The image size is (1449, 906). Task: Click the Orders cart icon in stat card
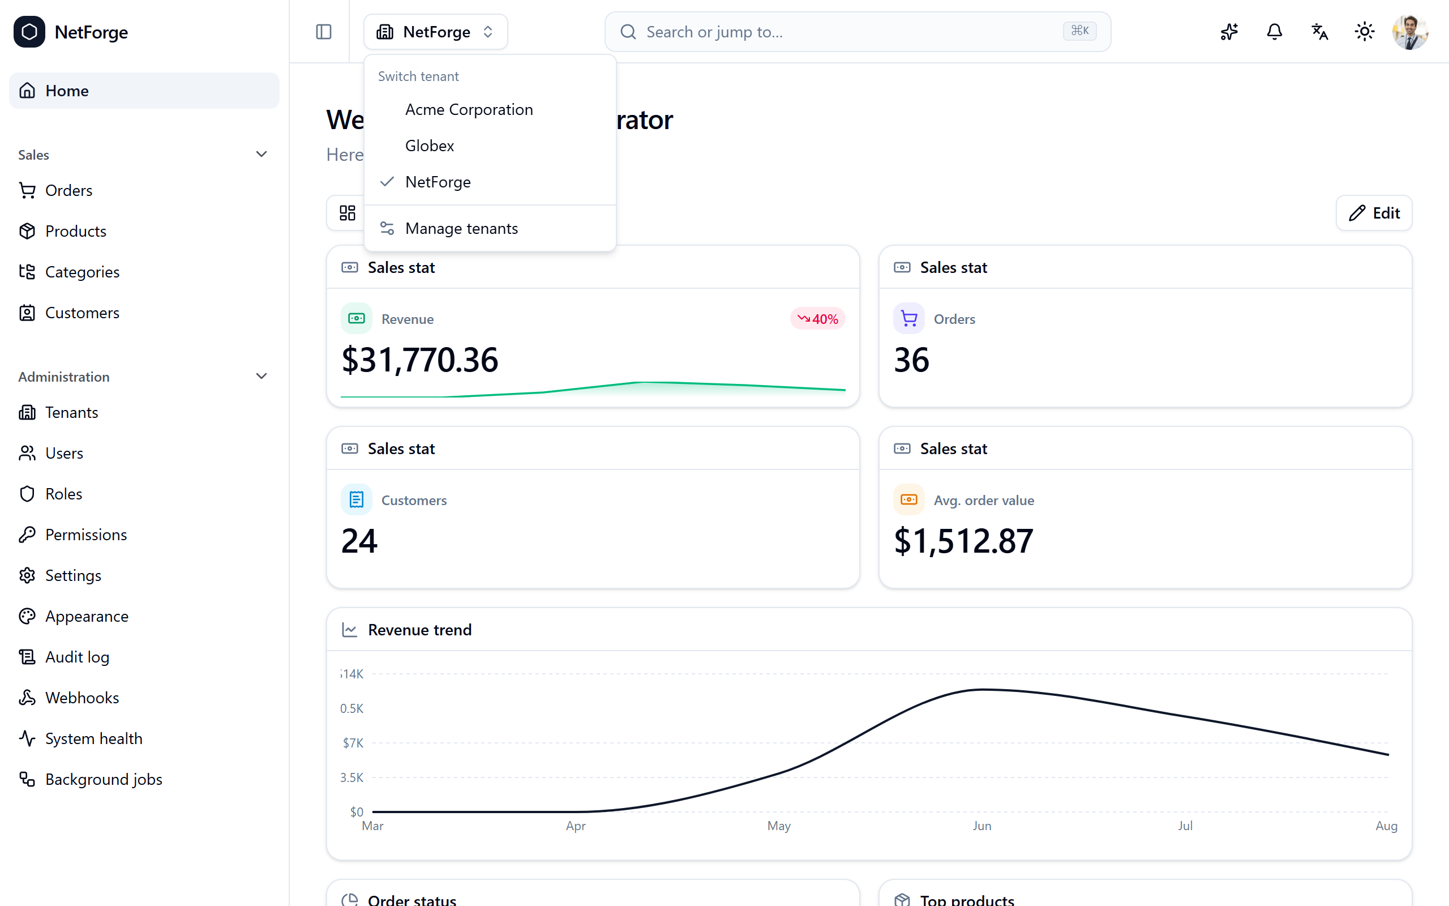coord(909,318)
